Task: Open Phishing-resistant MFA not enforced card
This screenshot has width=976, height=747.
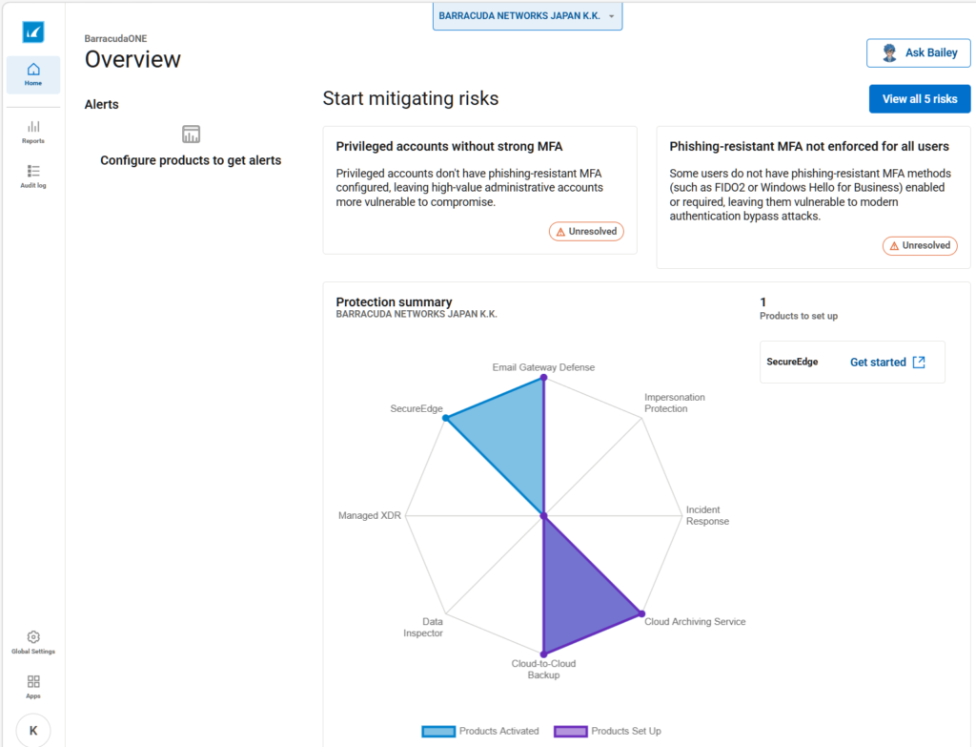Action: point(813,197)
